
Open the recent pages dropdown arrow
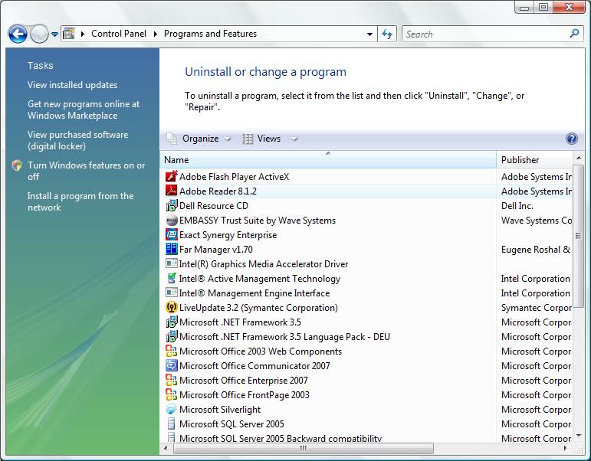click(54, 34)
